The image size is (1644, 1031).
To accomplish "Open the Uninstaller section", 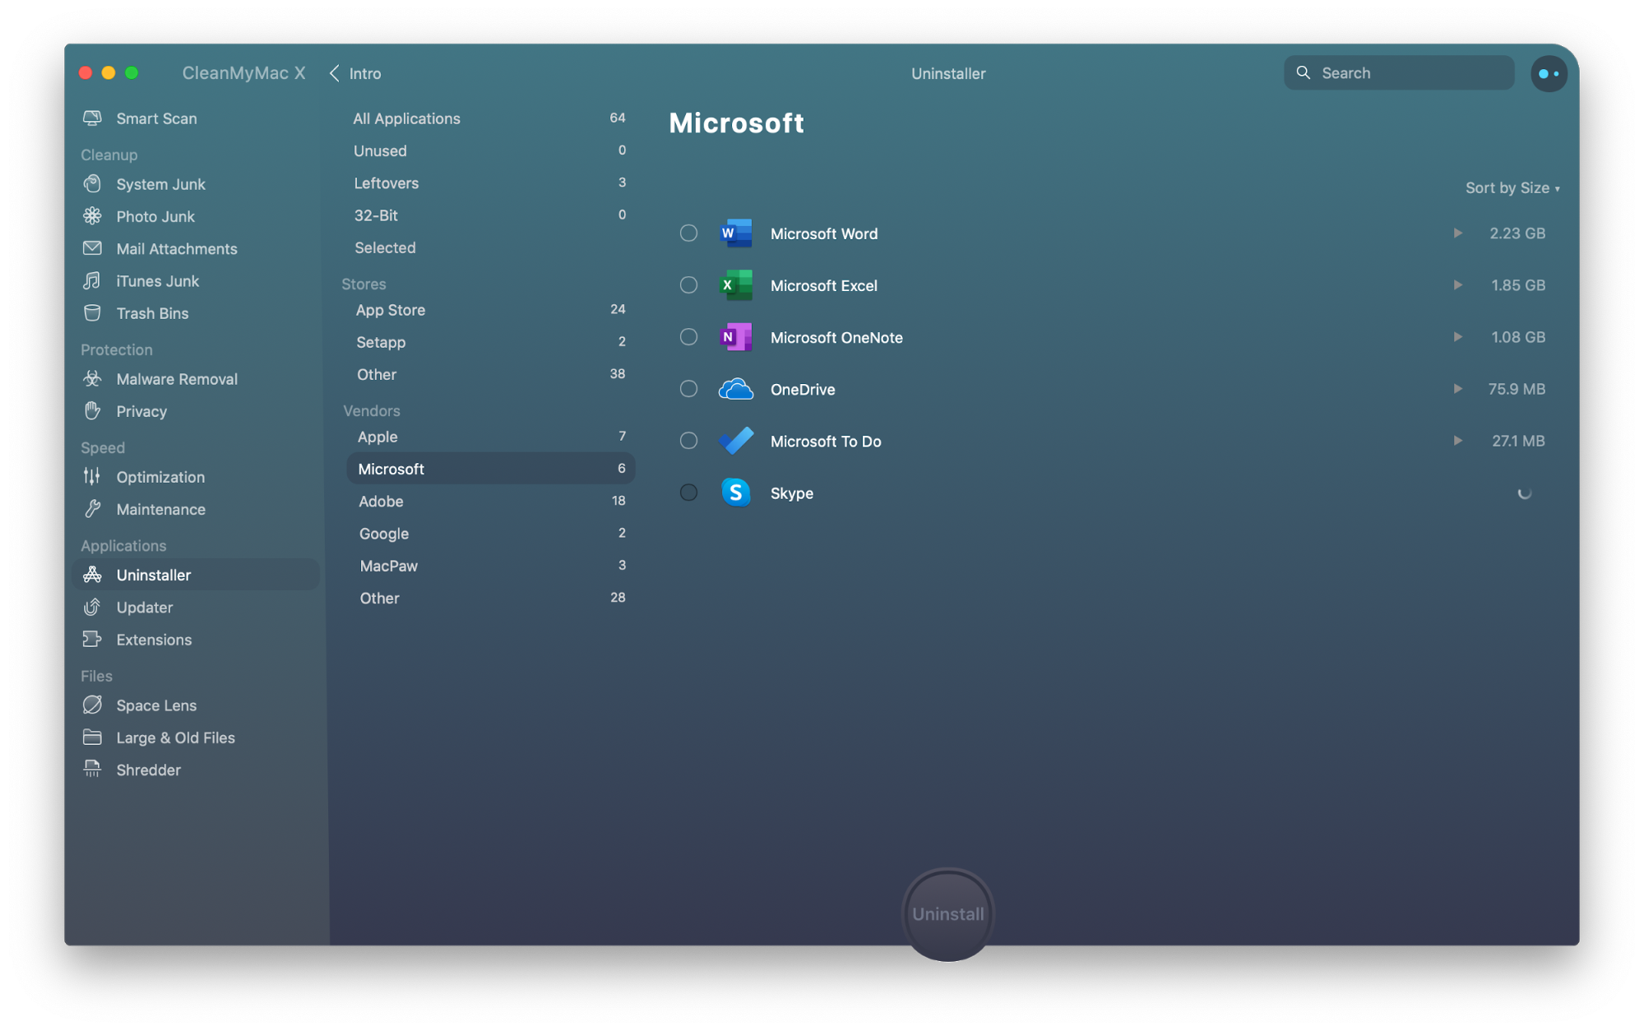I will (152, 575).
